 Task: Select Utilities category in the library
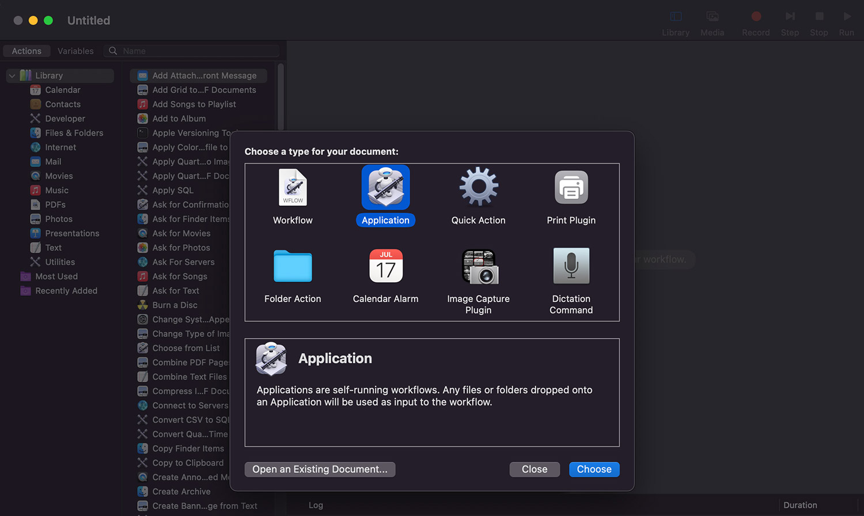click(x=60, y=262)
